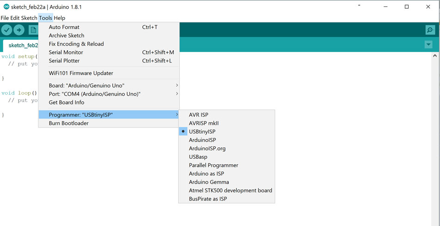Viewport: 440px width, 226px height.
Task: Click the Verify checkmark toolbar icon
Action: coord(7,29)
